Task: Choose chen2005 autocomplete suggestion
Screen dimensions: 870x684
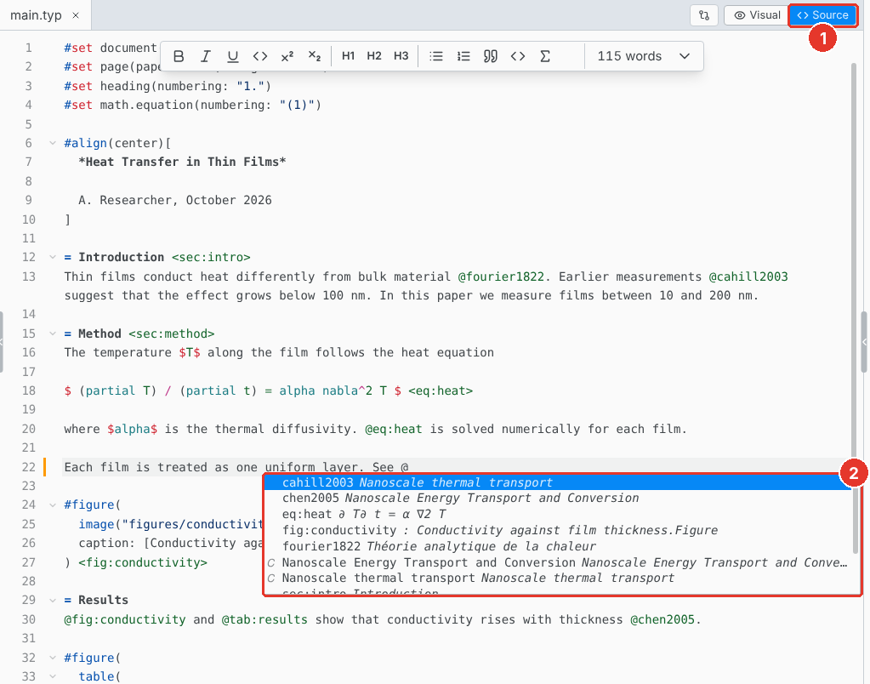Action: (x=558, y=498)
